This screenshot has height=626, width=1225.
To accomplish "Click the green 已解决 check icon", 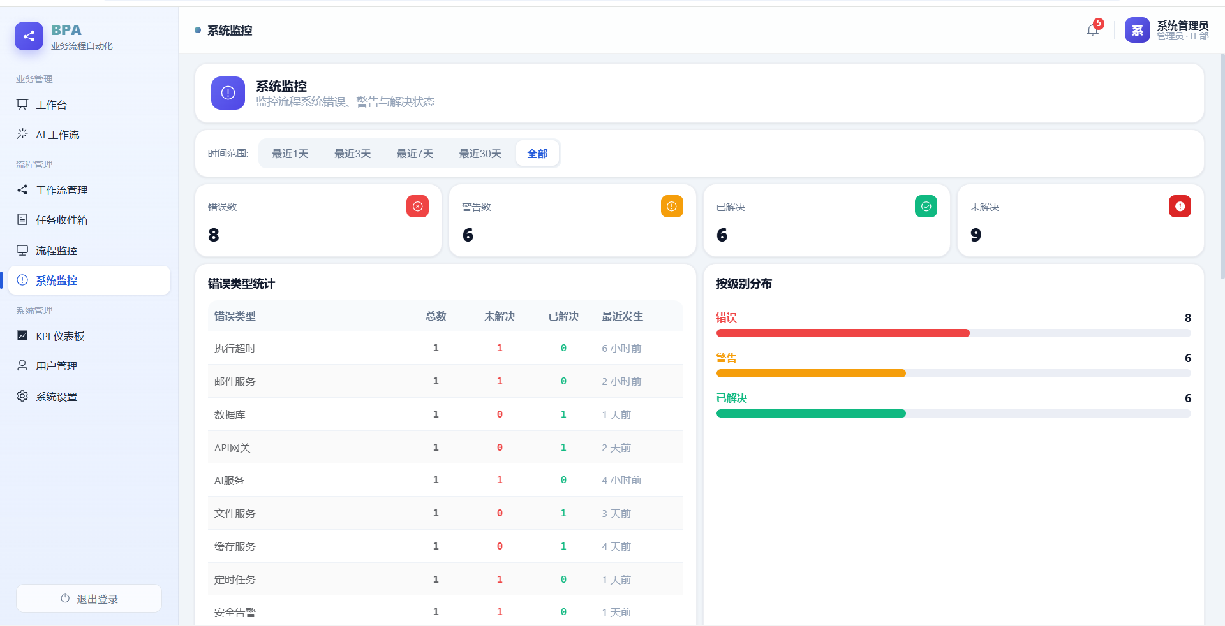I will pyautogui.click(x=926, y=207).
